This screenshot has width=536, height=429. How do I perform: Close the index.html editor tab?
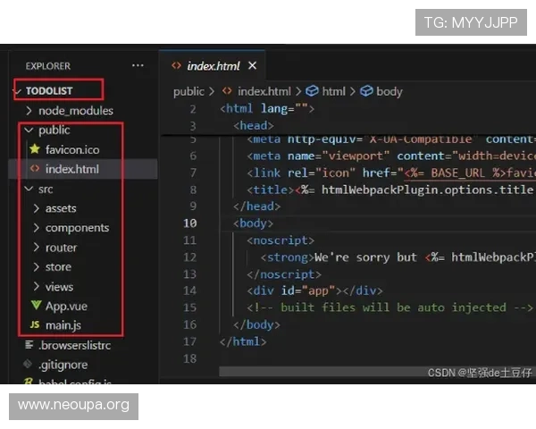pyautogui.click(x=252, y=66)
